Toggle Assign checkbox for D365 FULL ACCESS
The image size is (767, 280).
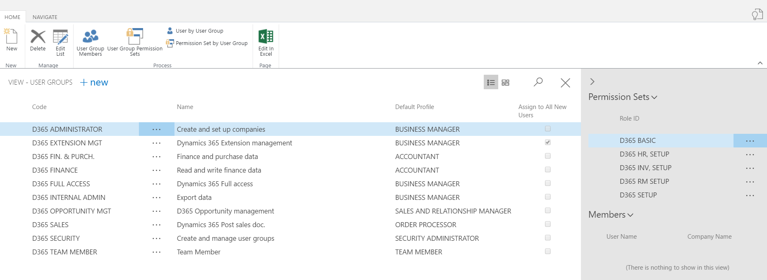(x=547, y=183)
